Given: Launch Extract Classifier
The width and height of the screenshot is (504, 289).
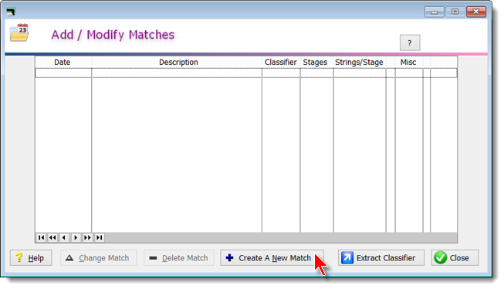Looking at the screenshot, I should point(381,258).
